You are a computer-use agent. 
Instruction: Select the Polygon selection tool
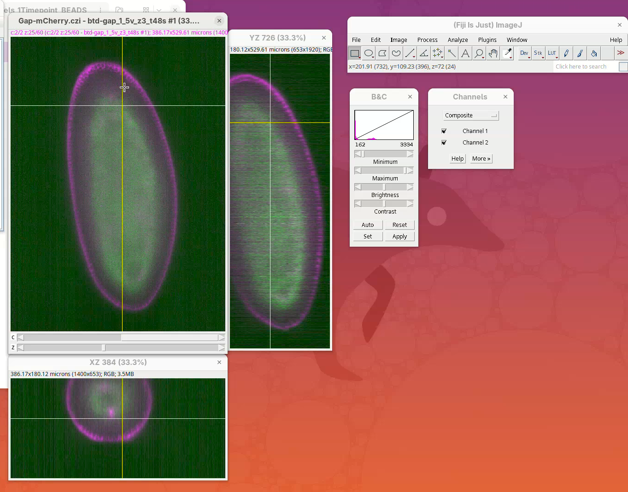[x=382, y=53]
